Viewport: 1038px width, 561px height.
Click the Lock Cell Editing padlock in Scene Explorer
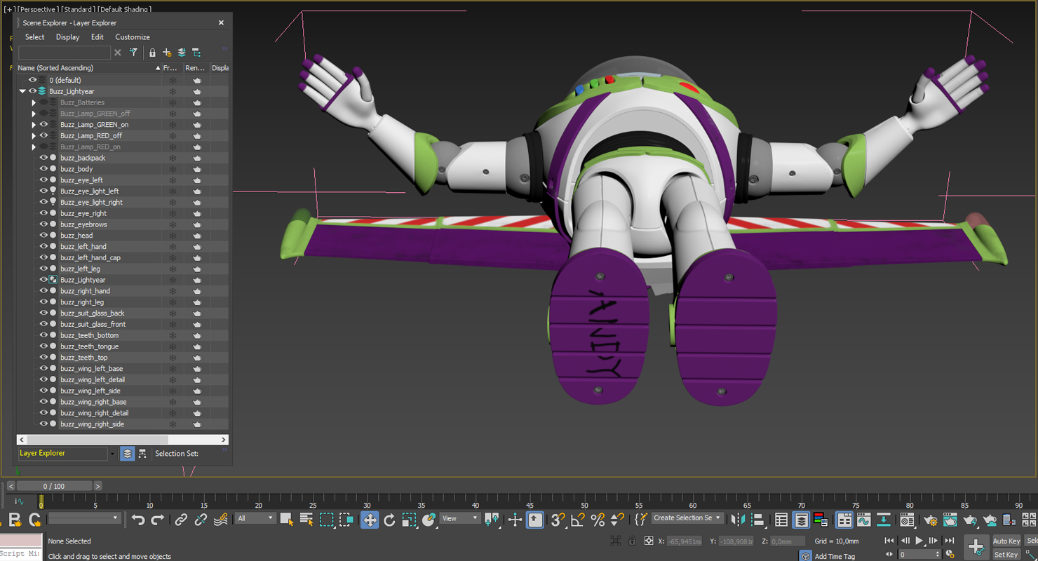(x=151, y=52)
